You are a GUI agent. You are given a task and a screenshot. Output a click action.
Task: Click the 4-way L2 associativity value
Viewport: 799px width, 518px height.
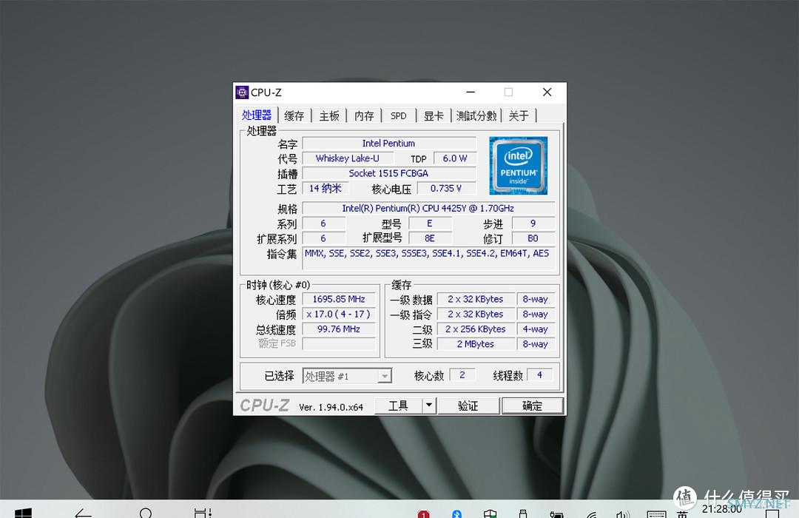pos(536,329)
